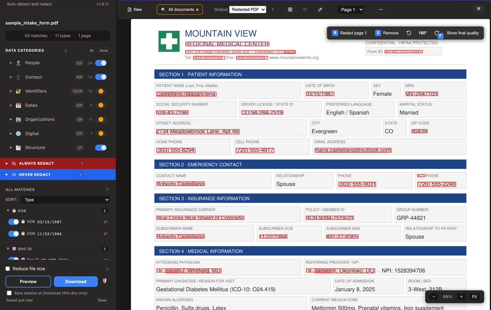Check Save session at Download checkbox
Screen dimensions: 491x310
pyautogui.click(x=9, y=293)
